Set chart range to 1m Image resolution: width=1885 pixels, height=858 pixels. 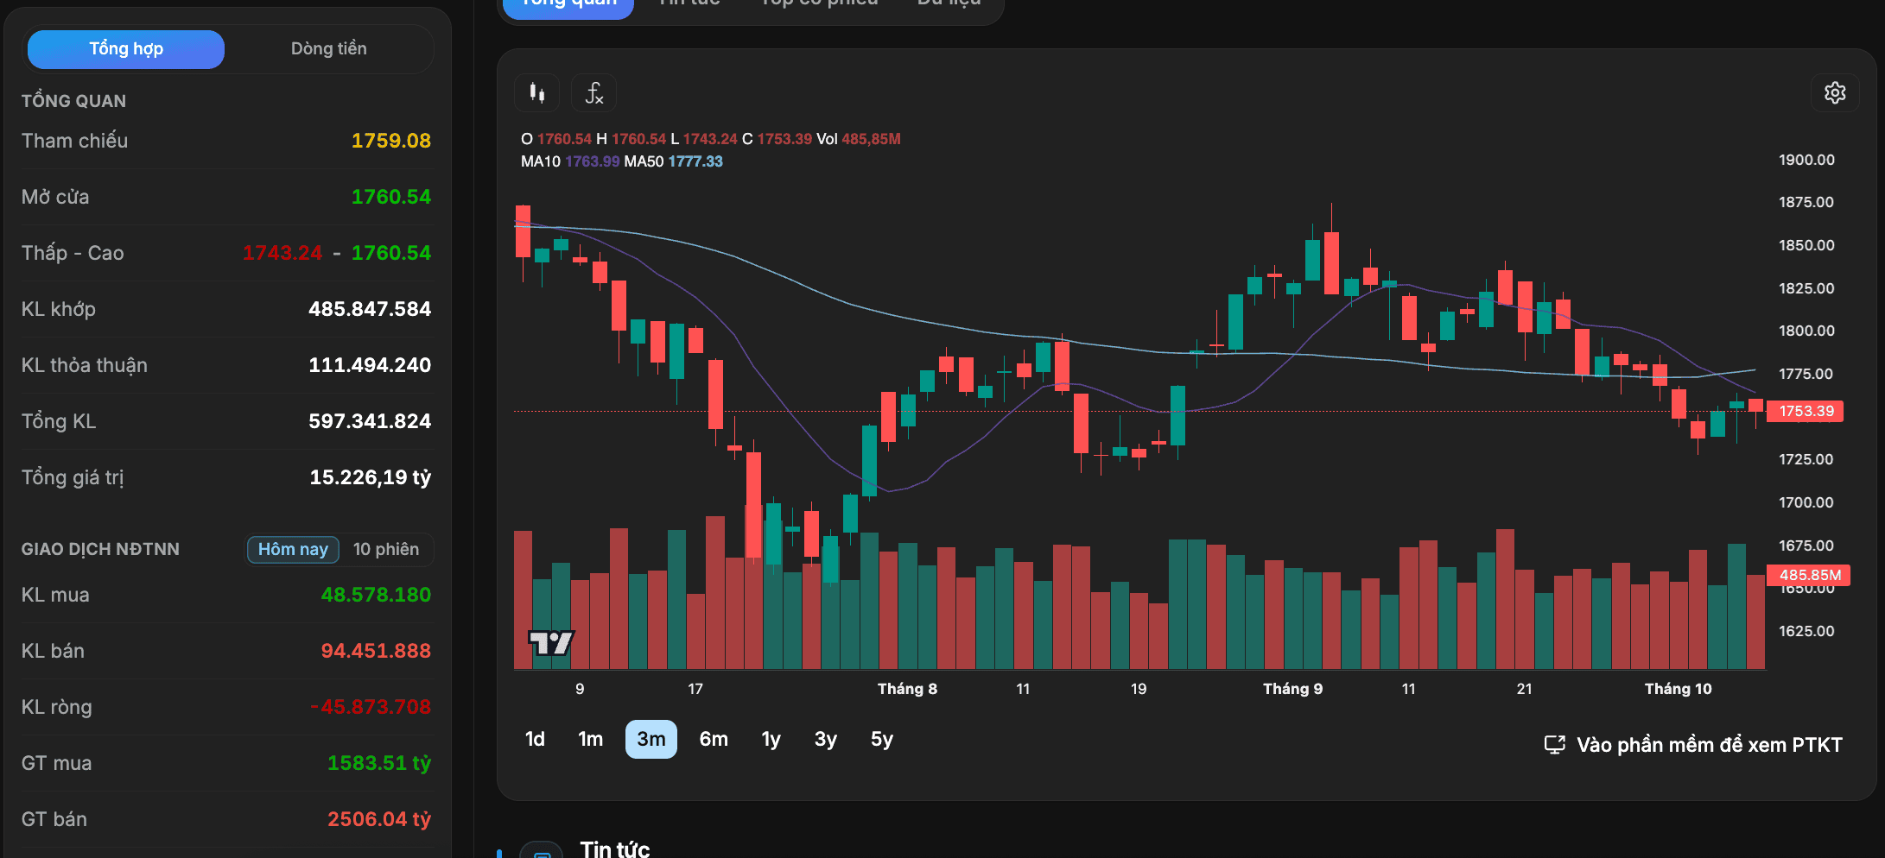pyautogui.click(x=591, y=740)
